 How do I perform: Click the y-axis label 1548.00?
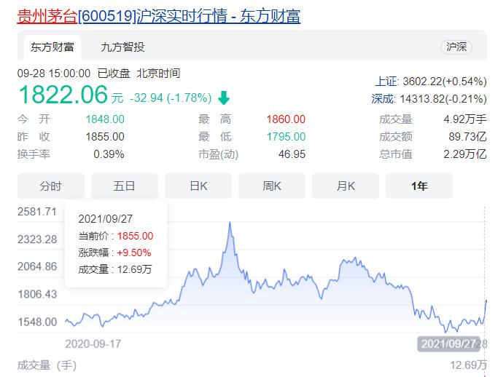tap(37, 322)
